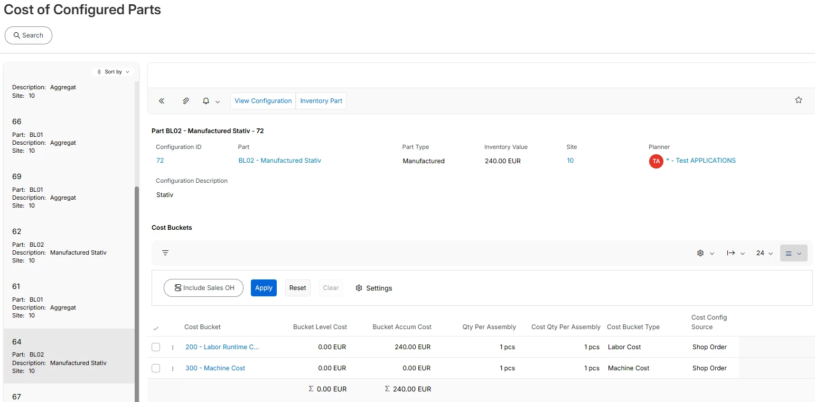
Task: Toggle select-all check in the table header
Action: [155, 329]
